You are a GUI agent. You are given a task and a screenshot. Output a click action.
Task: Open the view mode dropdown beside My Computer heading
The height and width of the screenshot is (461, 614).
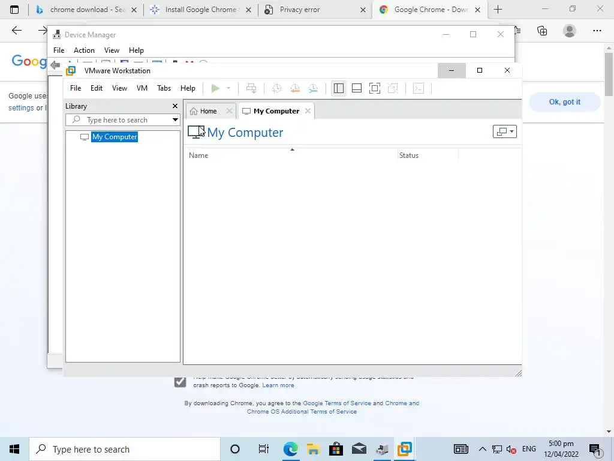click(x=505, y=131)
